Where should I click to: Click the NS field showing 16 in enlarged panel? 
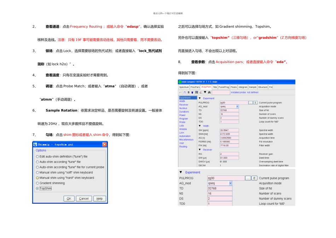pos(220,194)
